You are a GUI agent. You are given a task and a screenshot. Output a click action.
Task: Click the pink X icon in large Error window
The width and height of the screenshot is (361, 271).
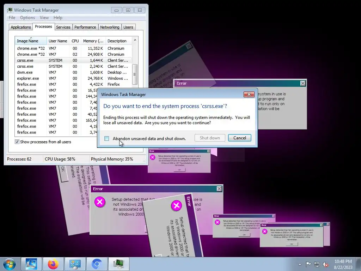click(100, 202)
